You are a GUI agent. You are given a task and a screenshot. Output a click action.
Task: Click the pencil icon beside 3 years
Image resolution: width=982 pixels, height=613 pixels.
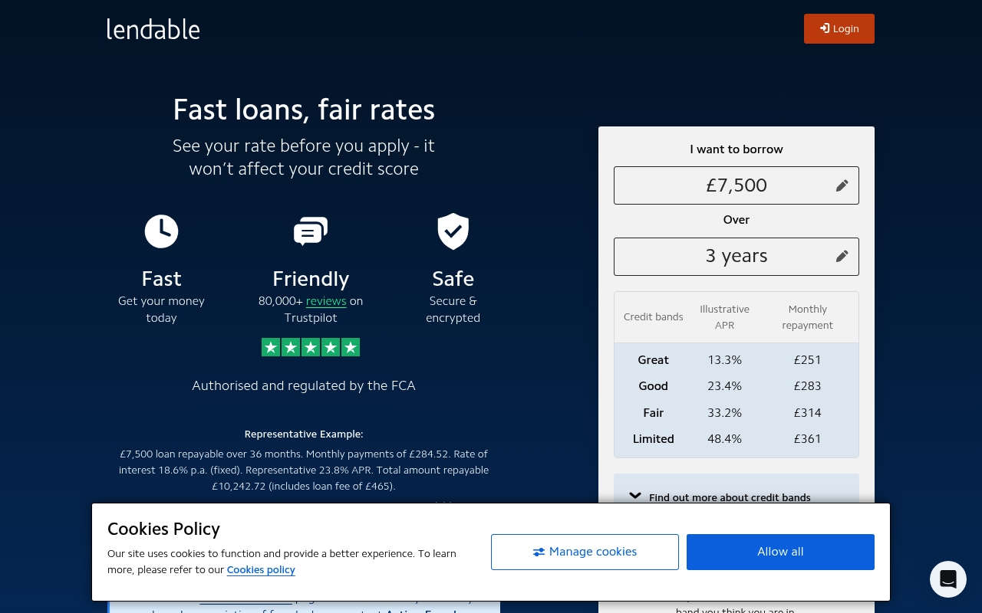pyautogui.click(x=842, y=256)
